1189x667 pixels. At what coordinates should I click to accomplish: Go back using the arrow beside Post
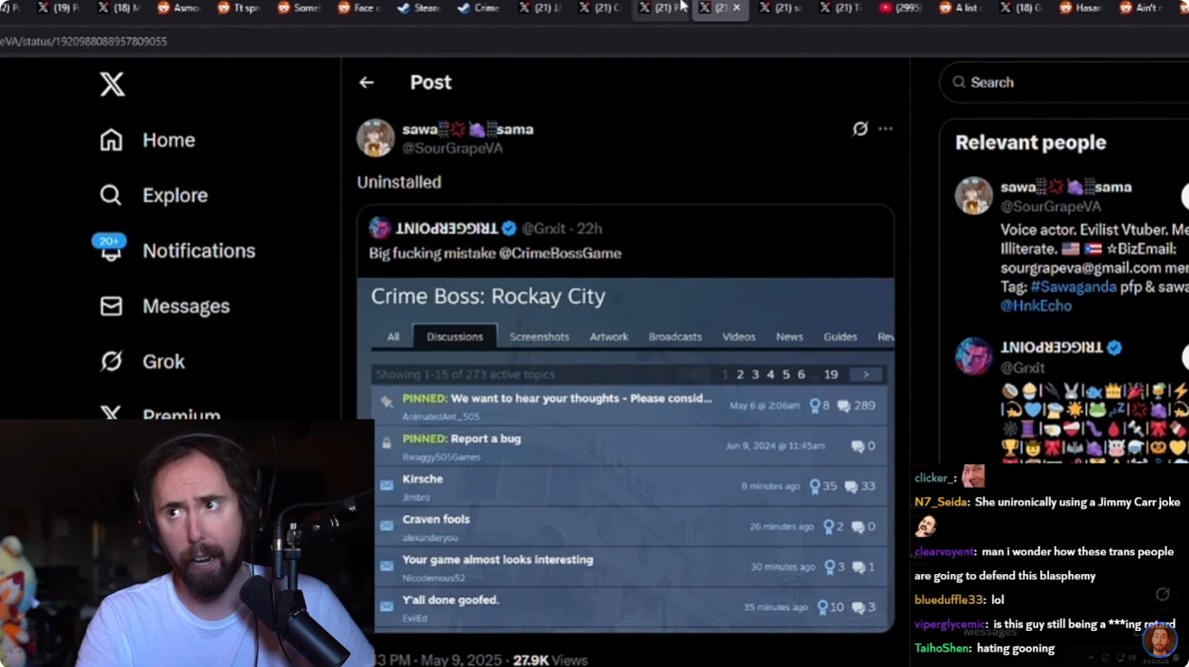367,82
